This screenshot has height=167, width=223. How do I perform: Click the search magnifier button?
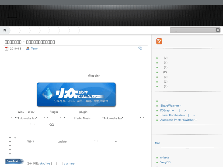217,30
